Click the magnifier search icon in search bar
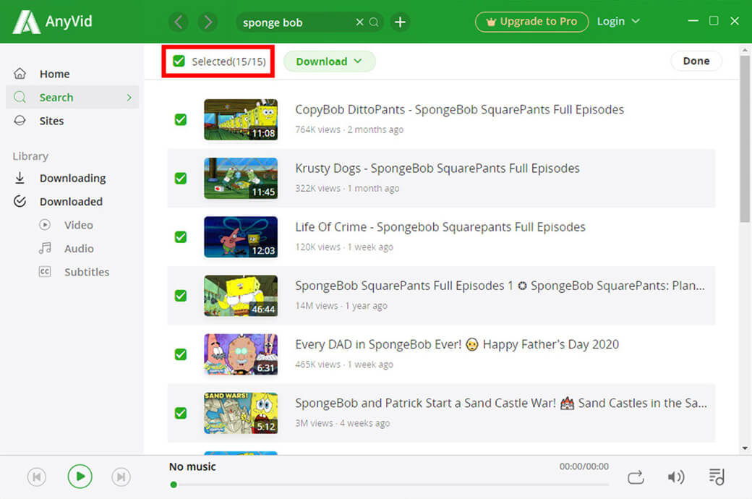This screenshot has height=499, width=752. pyautogui.click(x=374, y=22)
